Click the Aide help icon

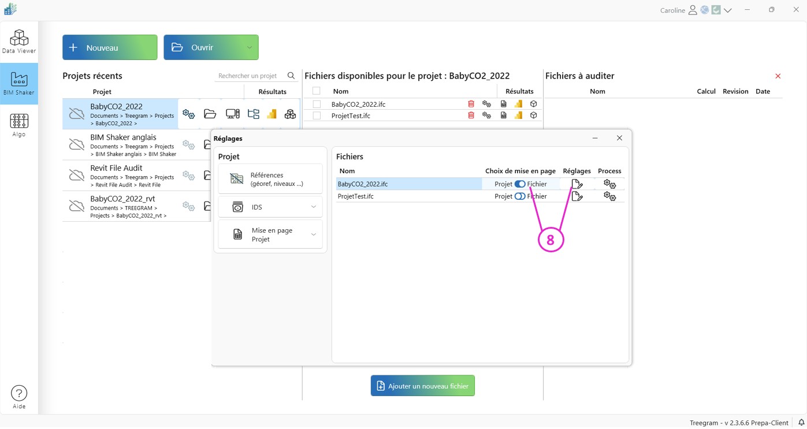tap(18, 397)
